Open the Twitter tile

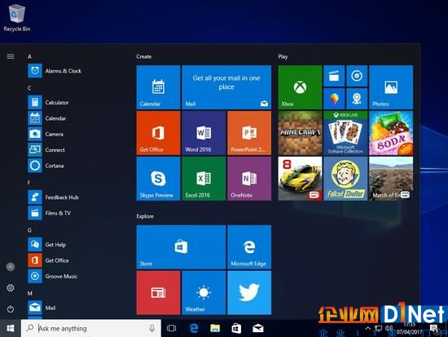coord(249,293)
